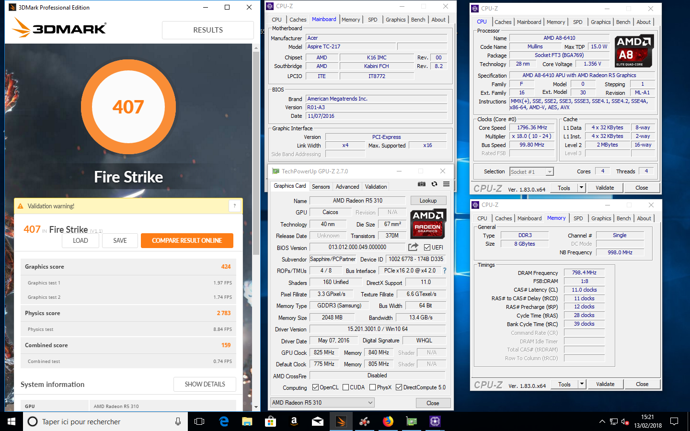Click the LOAD button in 3DMark
This screenshot has height=431, width=690.
pos(80,241)
